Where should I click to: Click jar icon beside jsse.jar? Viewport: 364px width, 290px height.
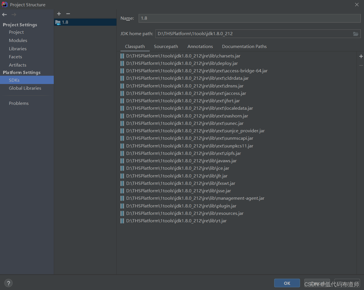pos(122,191)
